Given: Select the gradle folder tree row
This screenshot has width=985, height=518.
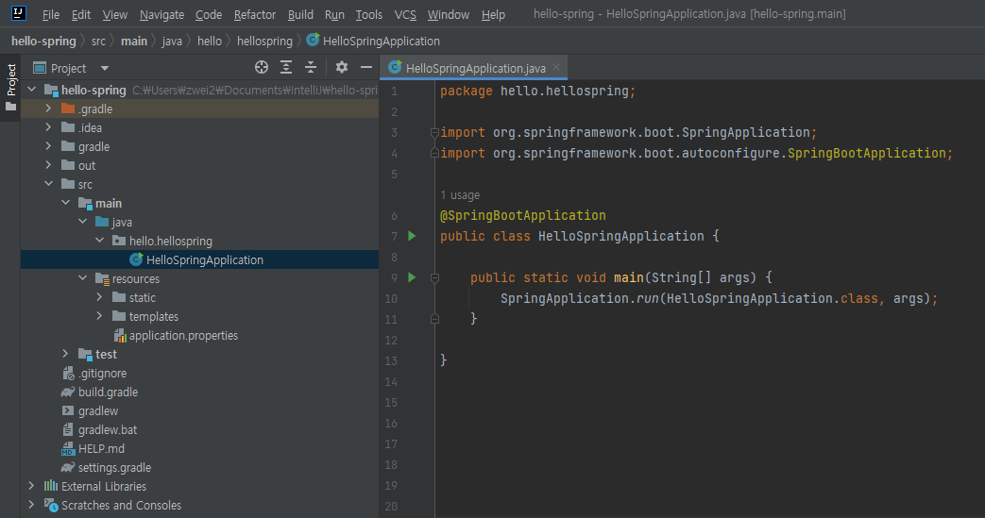Looking at the screenshot, I should point(200,146).
